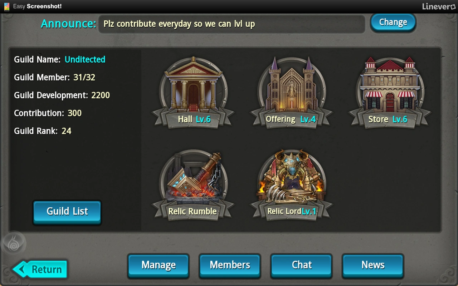The image size is (458, 286).
Task: Select the Unditected guild name
Action: [85, 59]
